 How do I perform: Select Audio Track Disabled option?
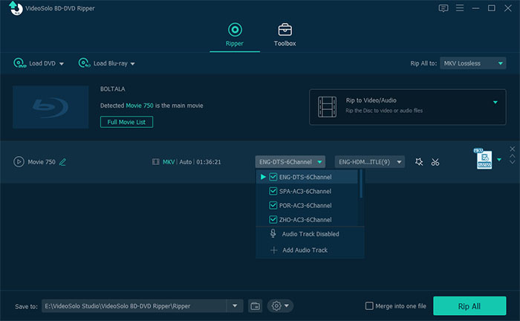click(310, 234)
